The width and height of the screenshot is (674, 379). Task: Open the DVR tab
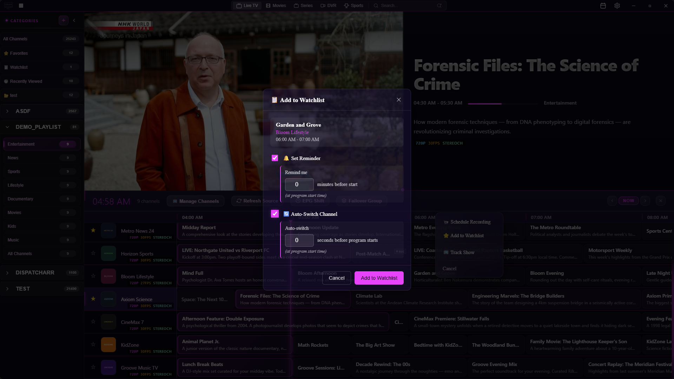pyautogui.click(x=328, y=6)
